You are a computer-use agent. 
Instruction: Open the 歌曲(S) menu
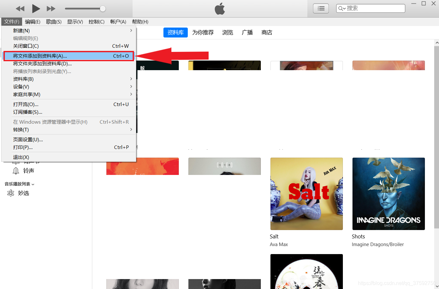coord(54,21)
